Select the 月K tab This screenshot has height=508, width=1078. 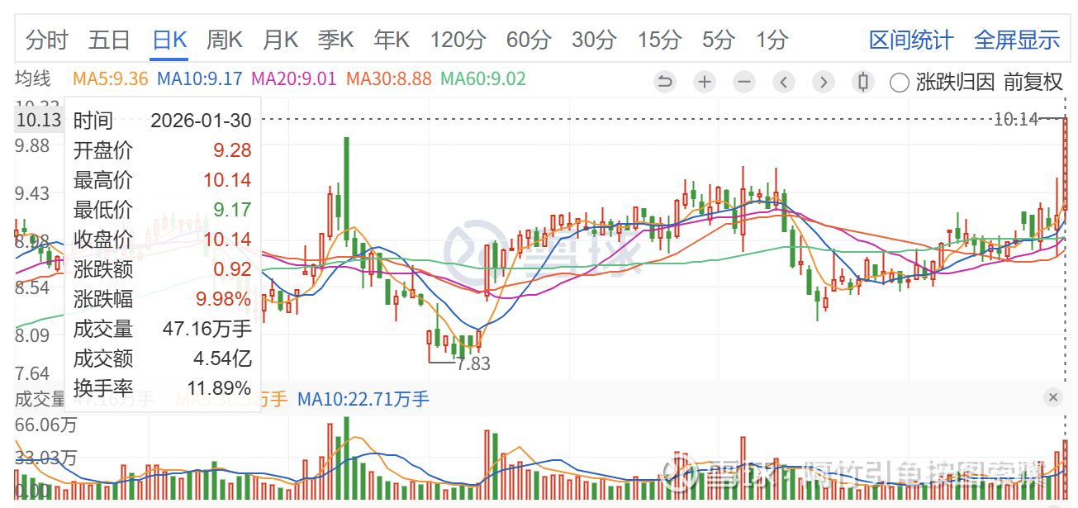tap(280, 40)
